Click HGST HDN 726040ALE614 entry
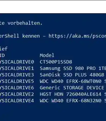This screenshot has height=121, width=106. click(70, 94)
